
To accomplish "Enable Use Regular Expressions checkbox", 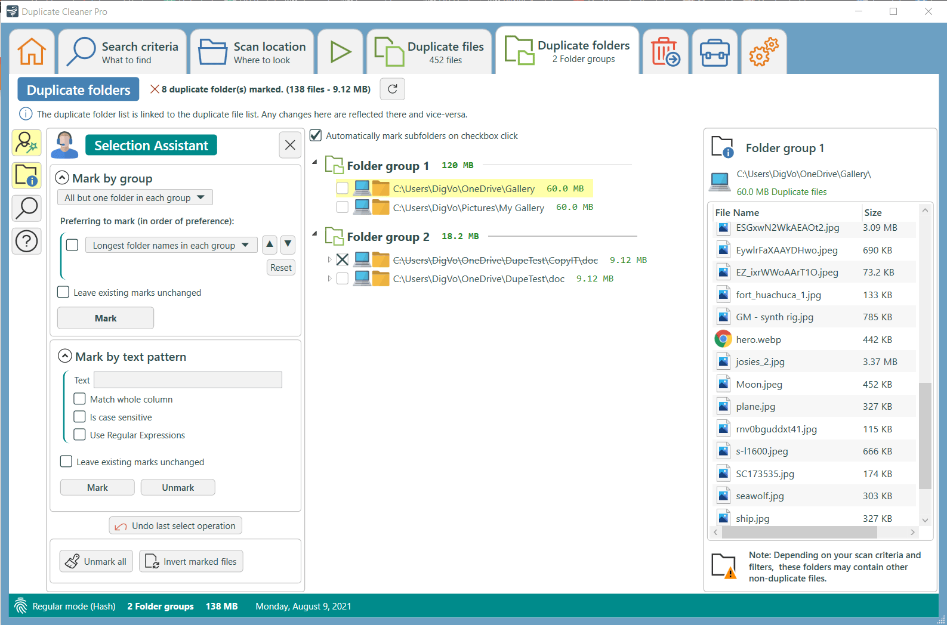I will click(x=79, y=434).
